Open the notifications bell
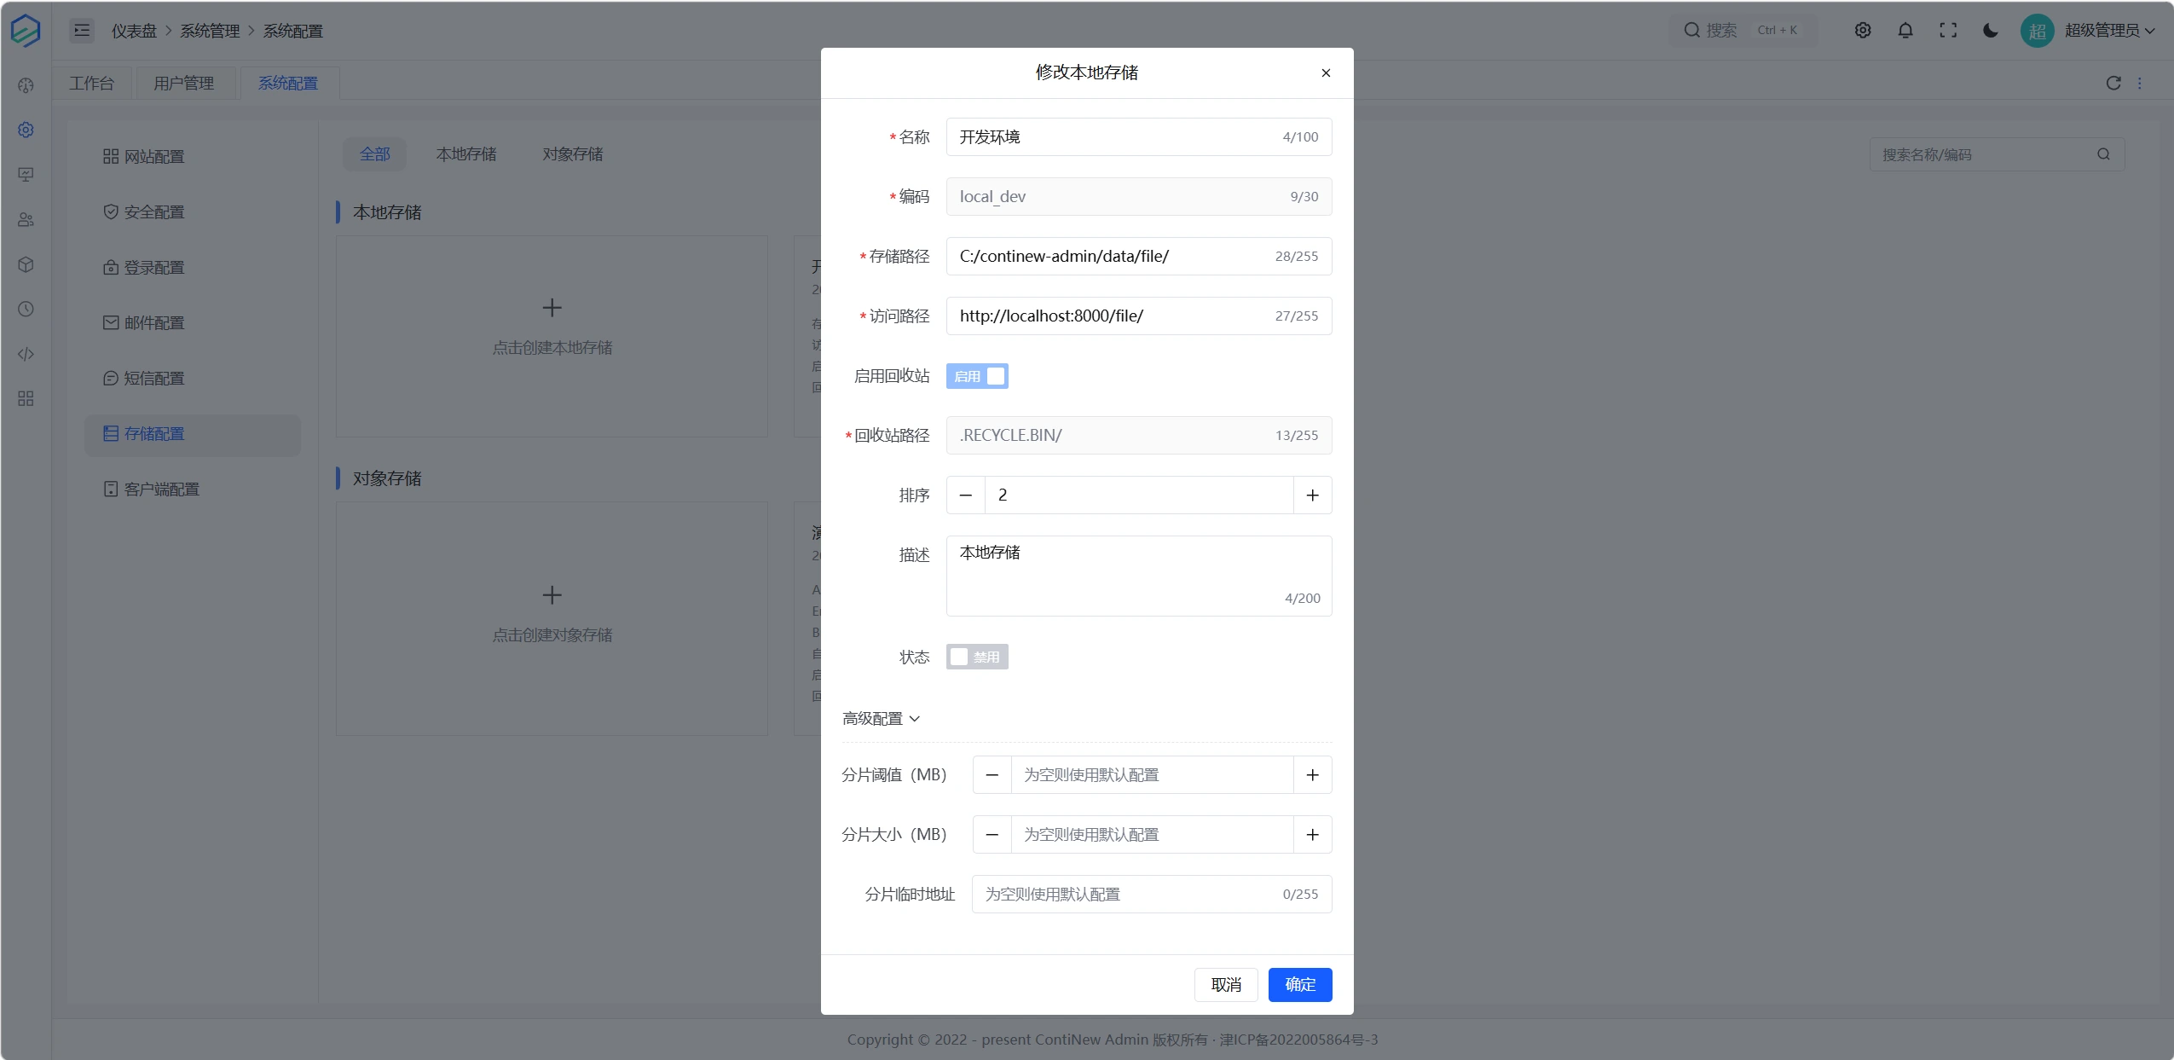This screenshot has width=2174, height=1060. point(1905,30)
